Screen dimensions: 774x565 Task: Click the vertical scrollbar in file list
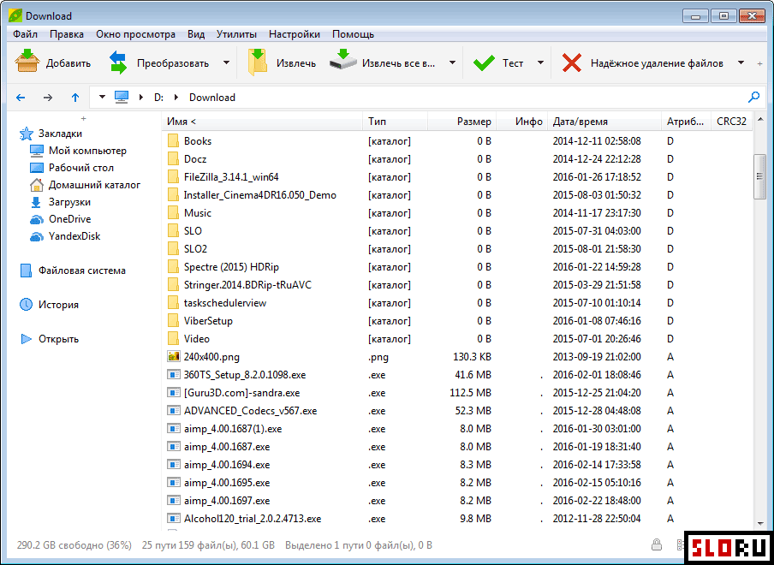(759, 175)
